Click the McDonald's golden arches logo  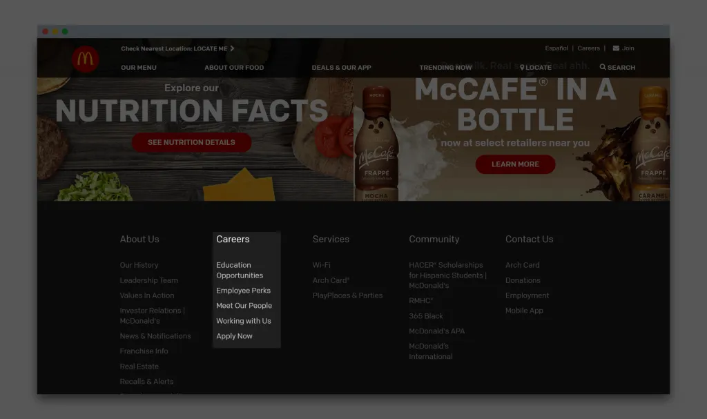[86, 59]
